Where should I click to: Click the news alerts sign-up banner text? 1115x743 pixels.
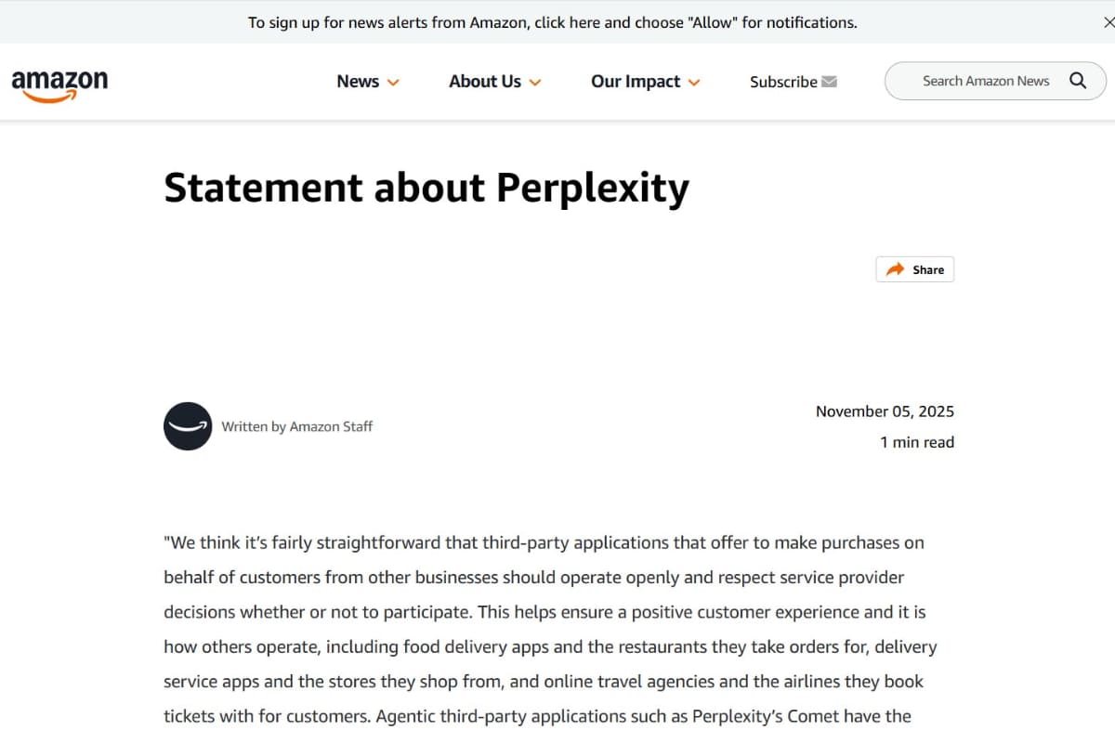(552, 22)
